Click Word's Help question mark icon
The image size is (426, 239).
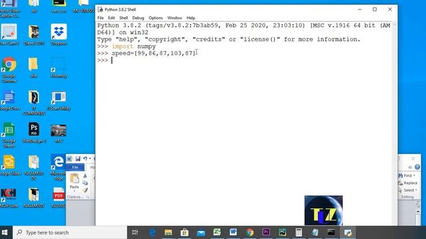pos(417,167)
